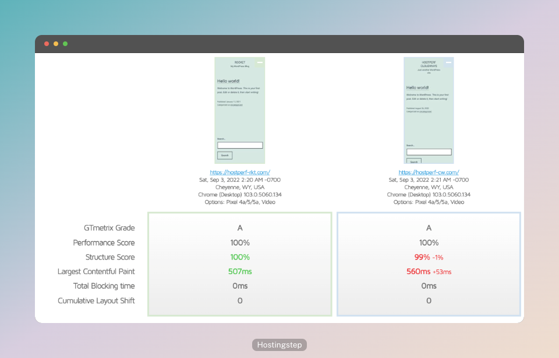Click "Cheyenne, WY, USA" under the hostperf-rkt link

[240, 187]
